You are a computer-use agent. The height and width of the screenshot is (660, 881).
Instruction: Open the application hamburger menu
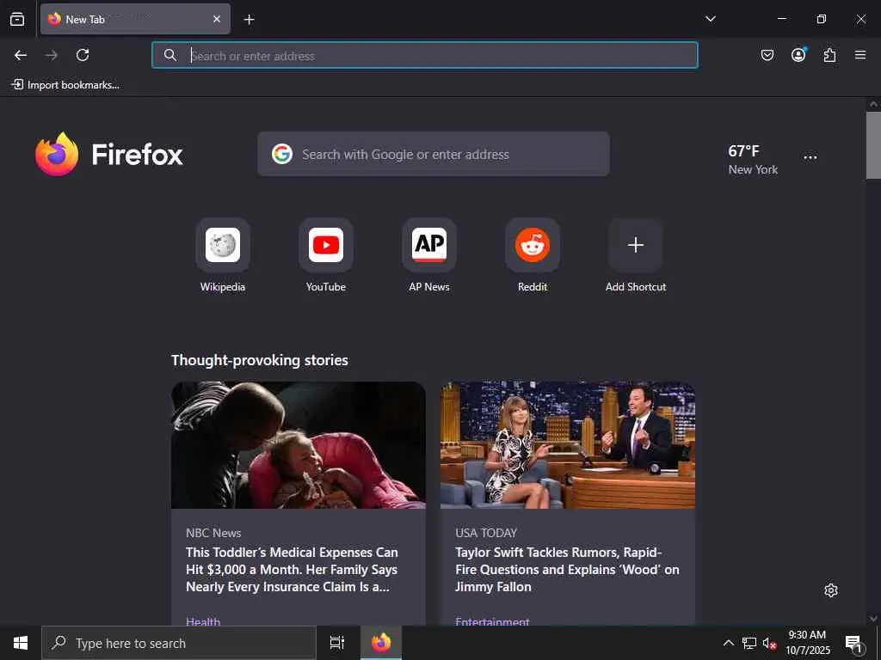(x=860, y=55)
